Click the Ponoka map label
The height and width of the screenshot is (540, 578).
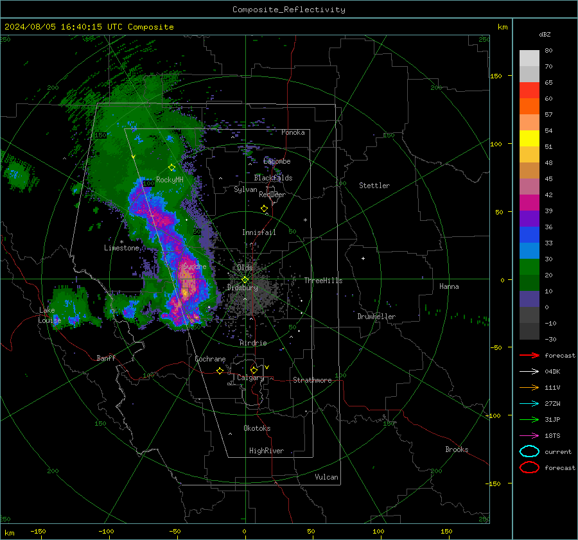[293, 133]
